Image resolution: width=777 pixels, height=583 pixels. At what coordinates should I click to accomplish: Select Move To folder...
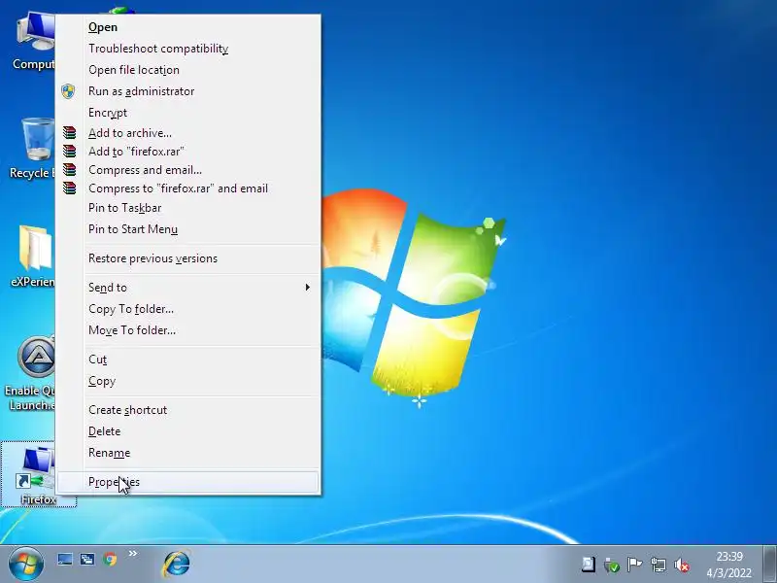(x=188, y=330)
